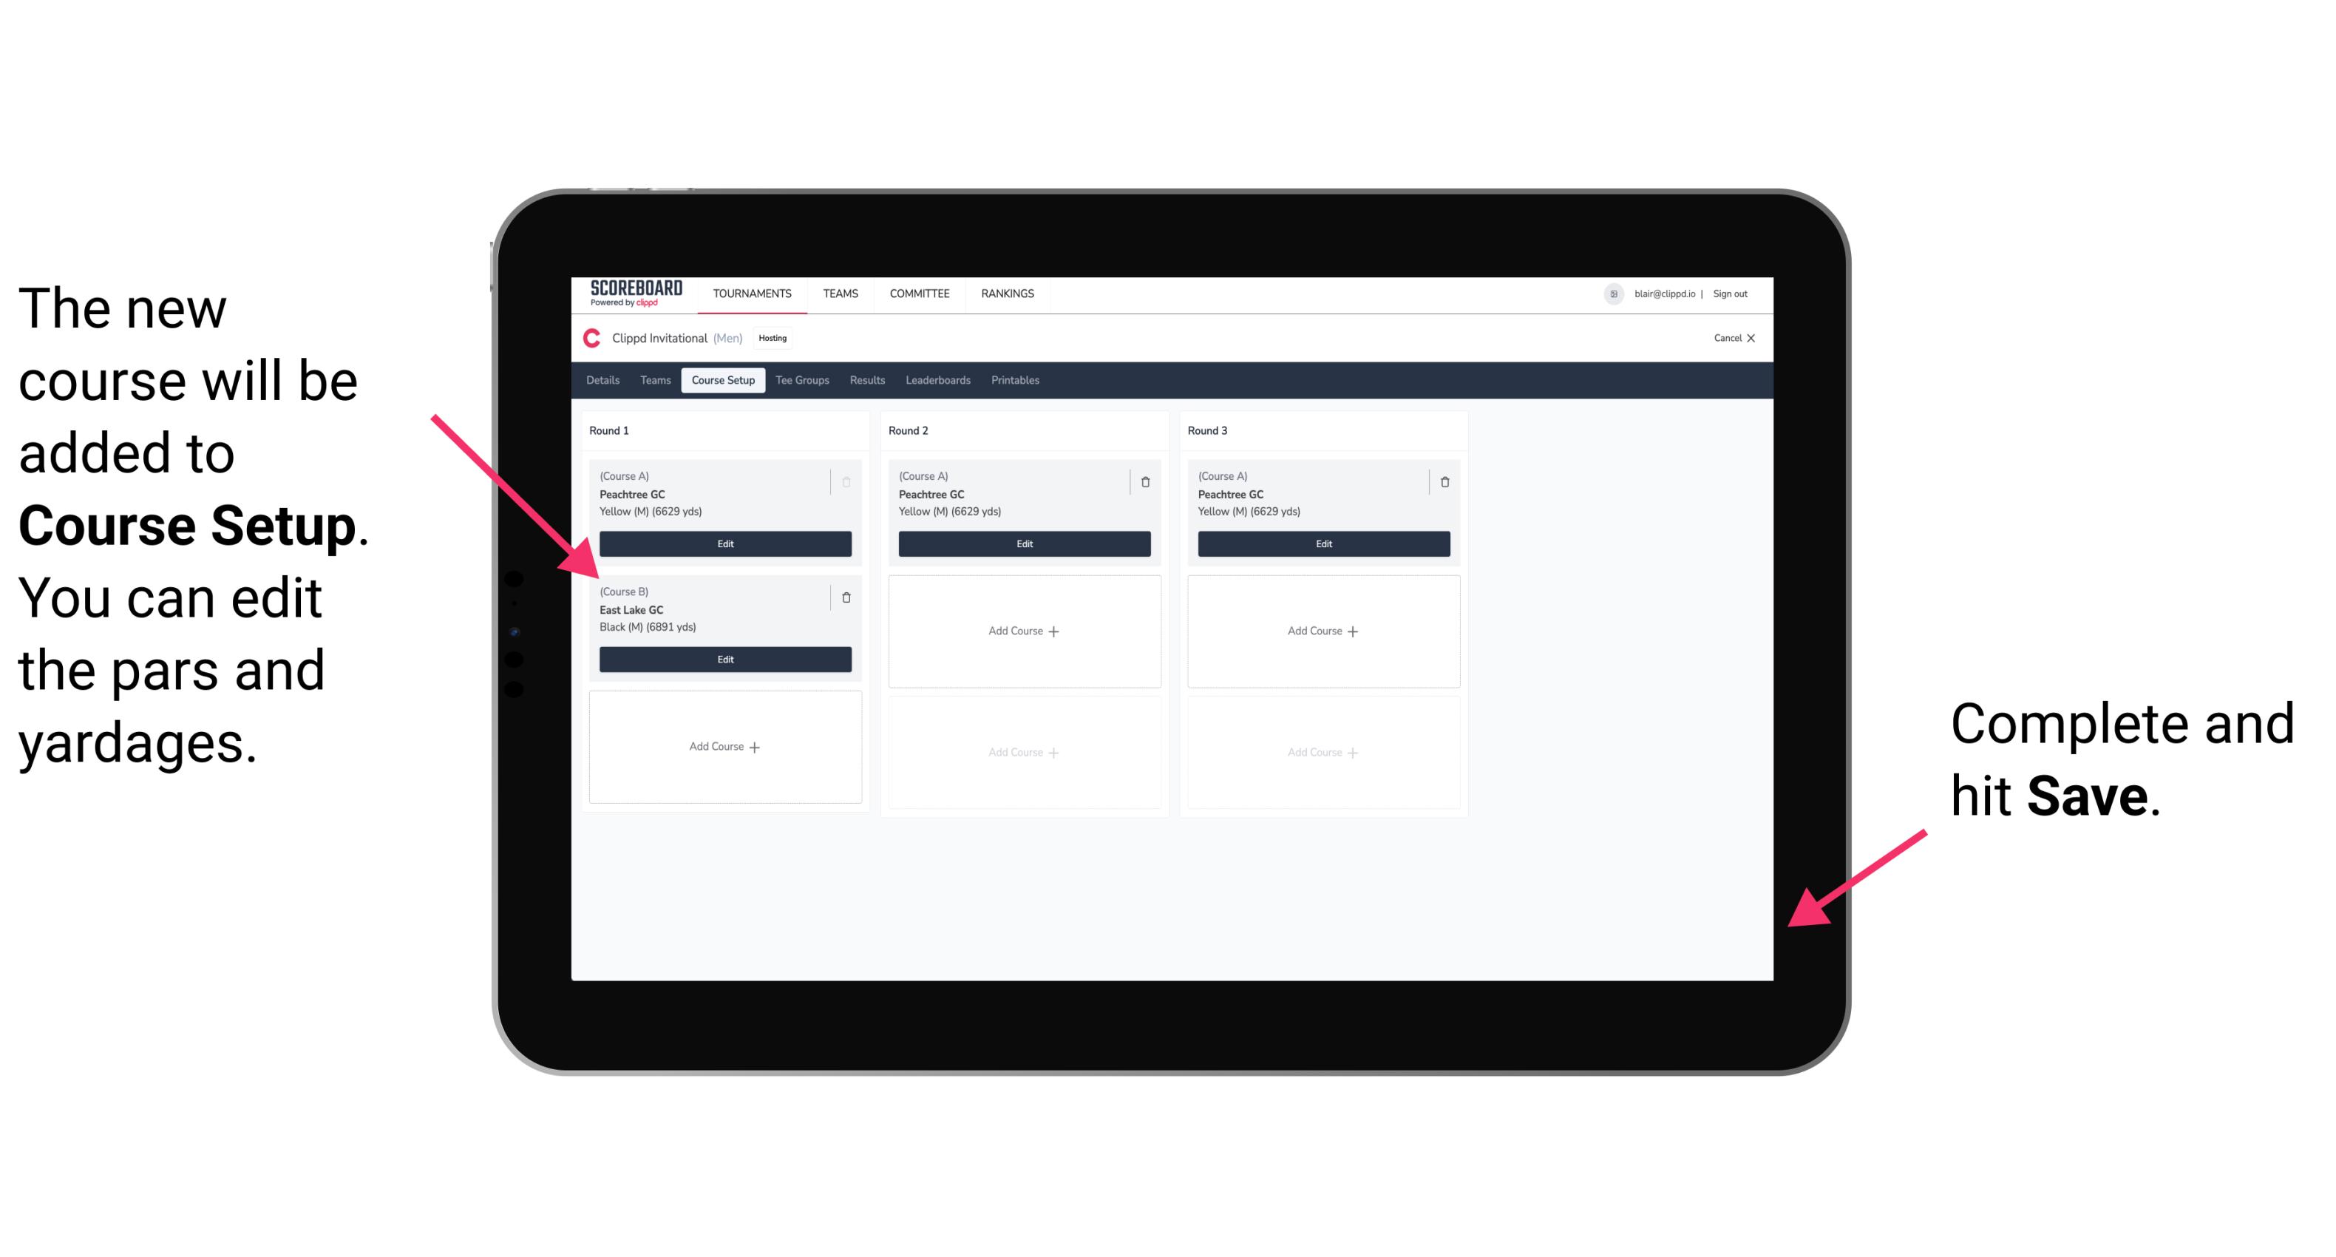The height and width of the screenshot is (1257, 2336).
Task: Click Edit button for Peachtree GC Round 1
Action: [722, 542]
